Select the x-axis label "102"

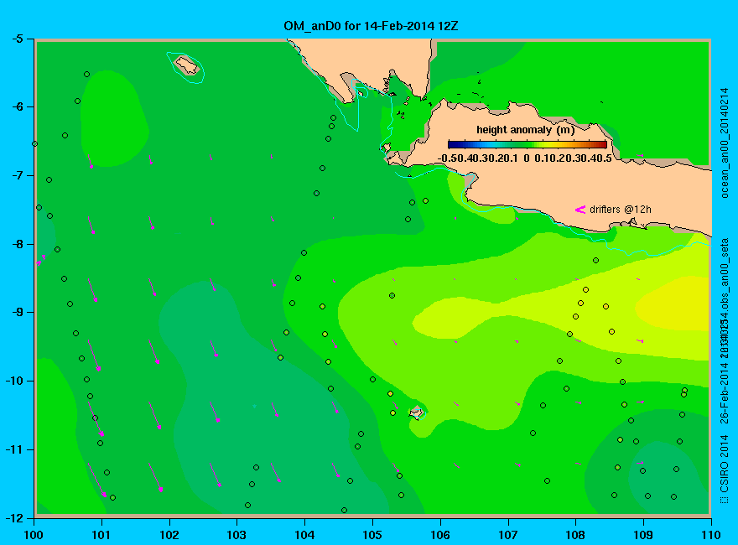(169, 535)
